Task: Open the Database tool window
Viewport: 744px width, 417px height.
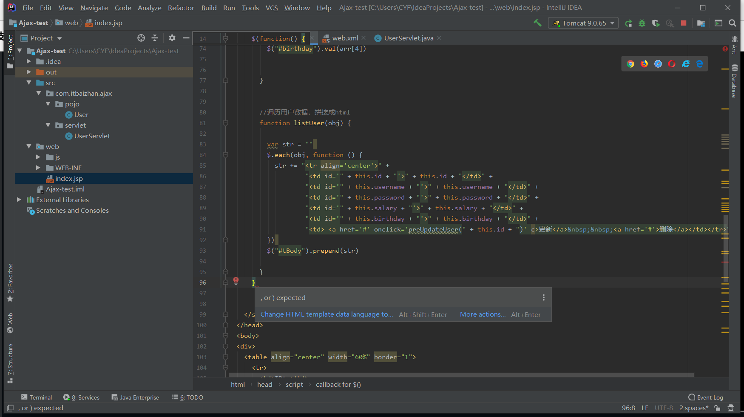Action: point(734,81)
